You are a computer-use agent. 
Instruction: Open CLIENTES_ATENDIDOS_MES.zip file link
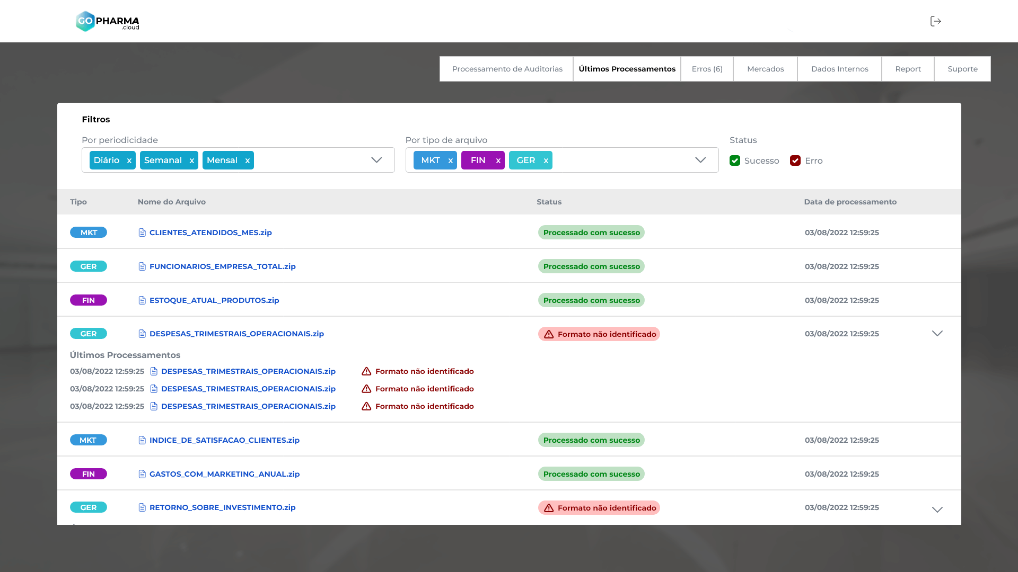210,233
